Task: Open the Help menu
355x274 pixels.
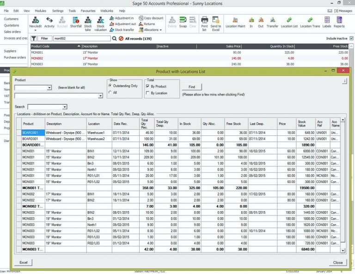Action: (x=122, y=11)
